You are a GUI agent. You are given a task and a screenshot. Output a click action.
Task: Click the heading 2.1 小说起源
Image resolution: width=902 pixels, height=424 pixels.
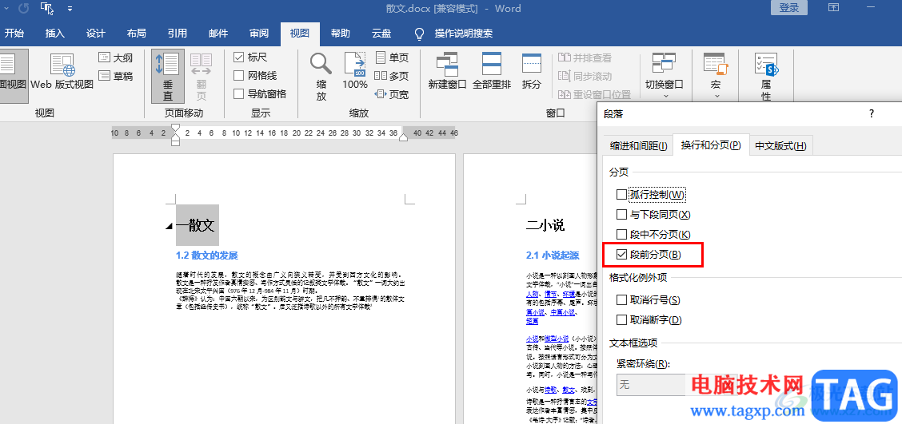click(x=553, y=255)
